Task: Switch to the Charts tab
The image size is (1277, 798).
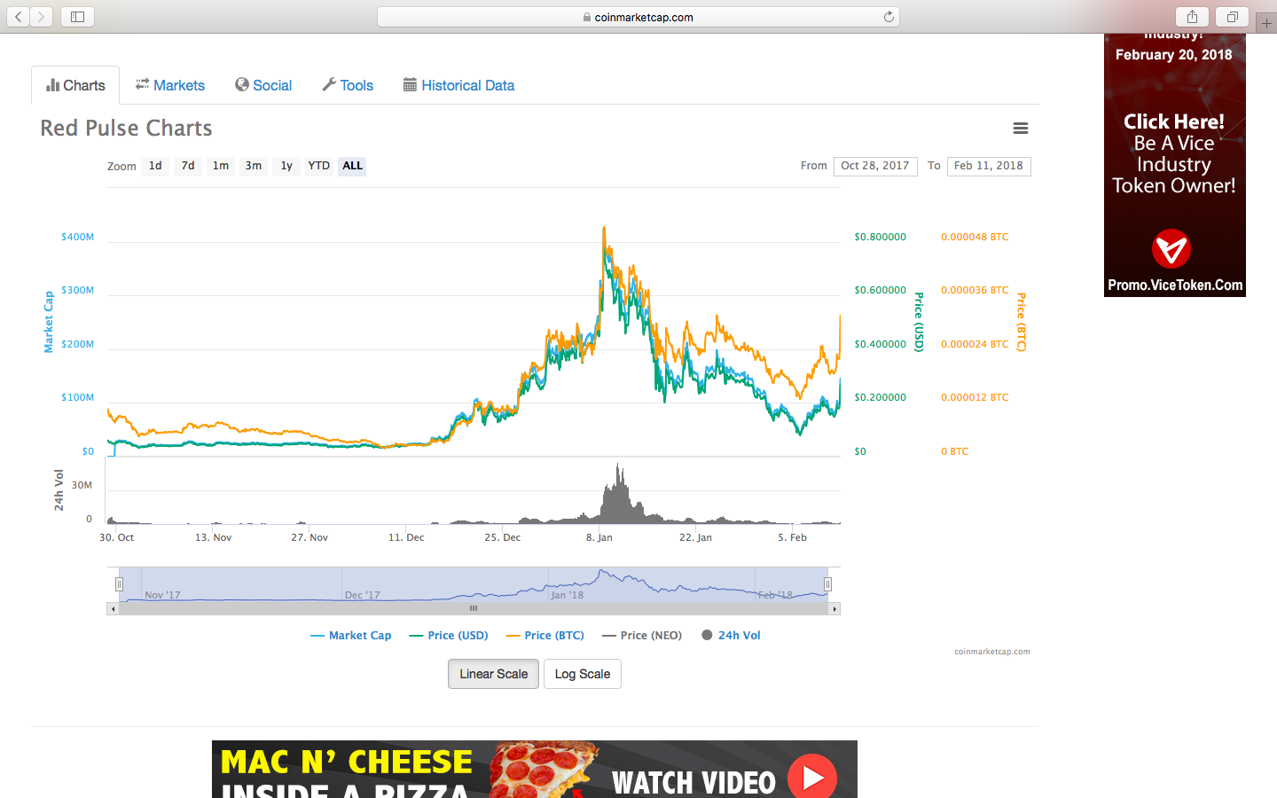Action: tap(75, 85)
